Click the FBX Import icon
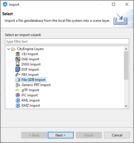Screen dimensions: 134x143 pos(18,75)
